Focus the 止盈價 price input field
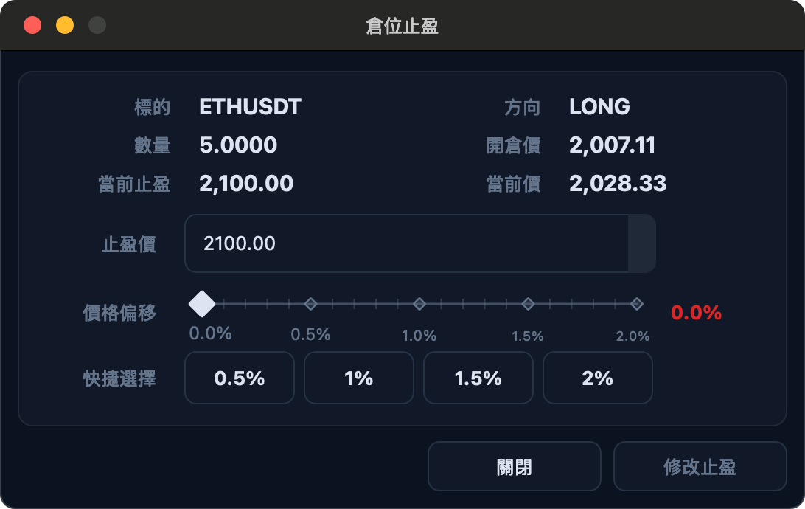Image resolution: width=805 pixels, height=509 pixels. tap(407, 243)
